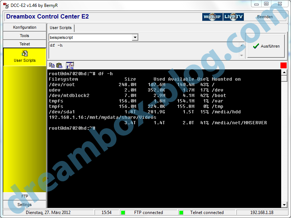The width and height of the screenshot is (291, 218).
Task: Click the last root@dm7020hd prompt
Action: click(72, 128)
